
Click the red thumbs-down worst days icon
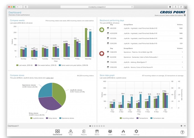coord(102,53)
